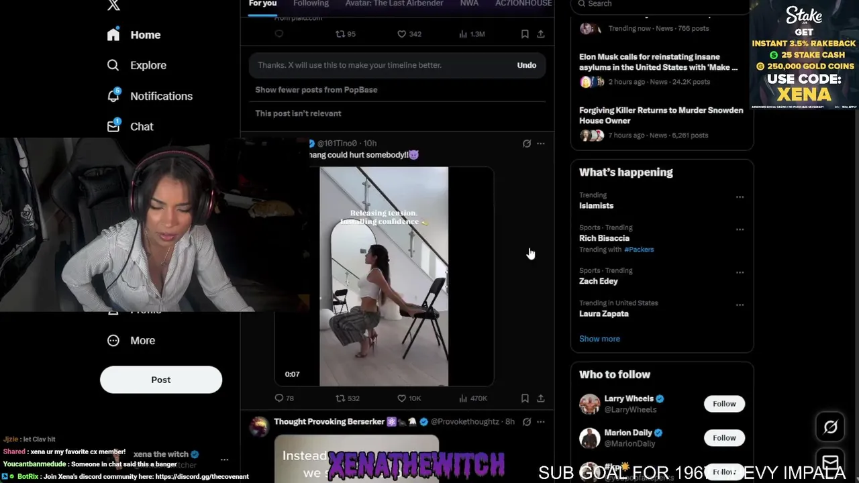Open Avatar: The Last Airbender tab
This screenshot has height=483, width=859.
coord(394,4)
